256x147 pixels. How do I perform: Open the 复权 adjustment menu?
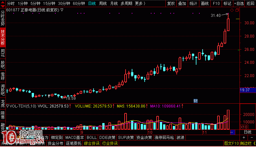point(171,4)
